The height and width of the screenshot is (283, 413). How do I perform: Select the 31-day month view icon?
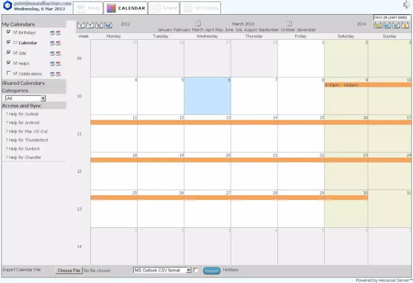coord(99,25)
